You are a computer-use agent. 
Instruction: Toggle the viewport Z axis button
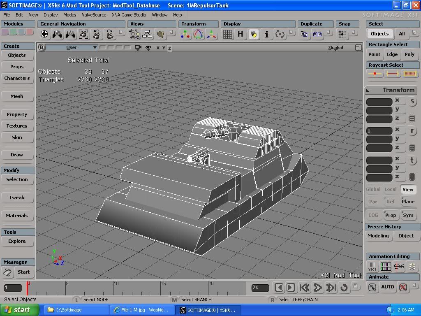point(169,48)
